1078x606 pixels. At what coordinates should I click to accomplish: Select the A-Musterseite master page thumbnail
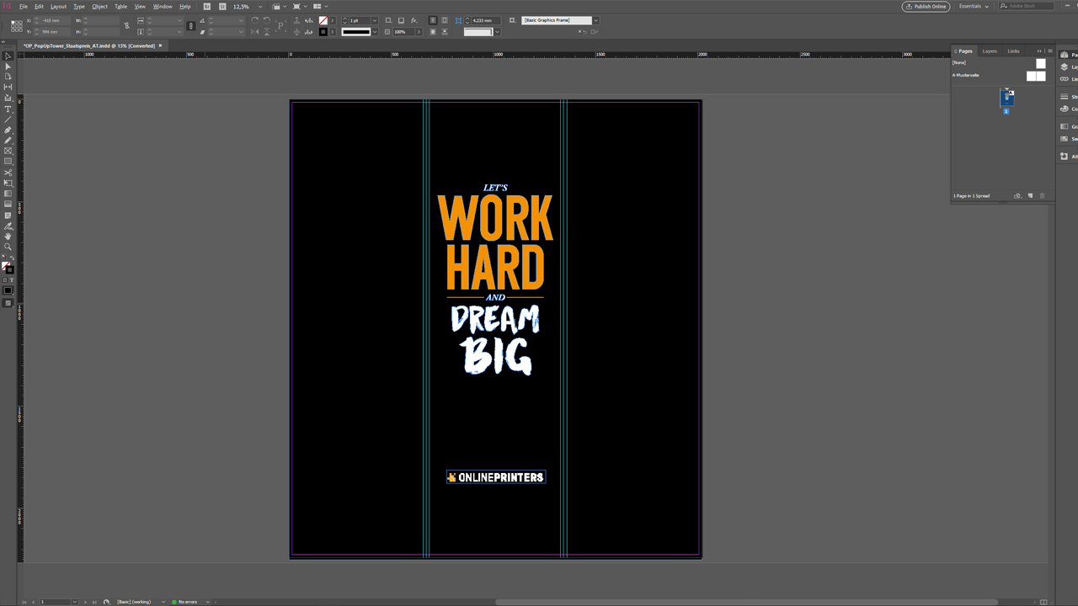pos(1035,76)
